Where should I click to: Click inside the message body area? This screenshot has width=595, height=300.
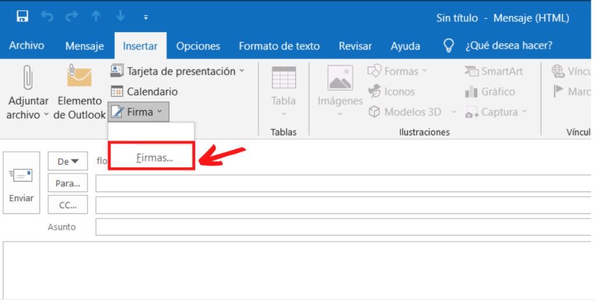click(297, 270)
